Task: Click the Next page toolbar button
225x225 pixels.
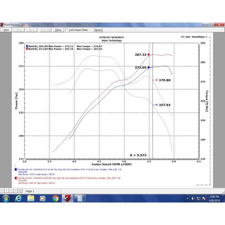Action: tap(31, 30)
